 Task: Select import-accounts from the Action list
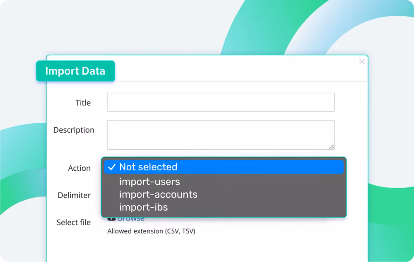(x=158, y=194)
